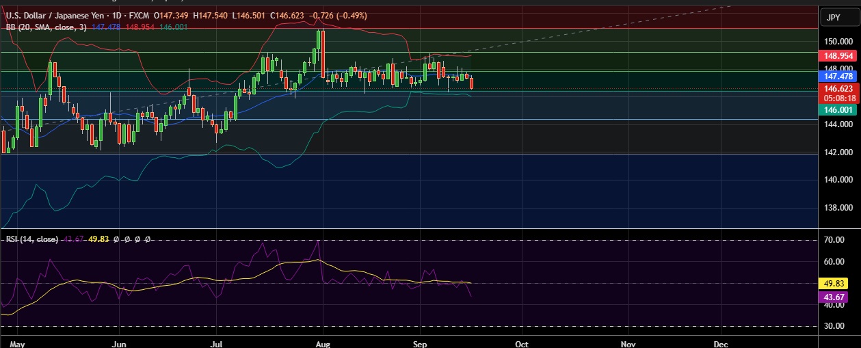Click current price label 146.623 with countdown
861x348 pixels.
(x=838, y=93)
